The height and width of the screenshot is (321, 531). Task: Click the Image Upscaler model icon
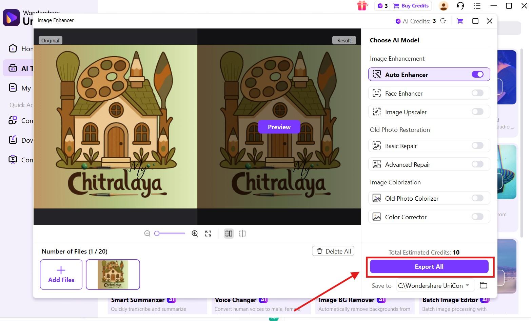pyautogui.click(x=377, y=112)
